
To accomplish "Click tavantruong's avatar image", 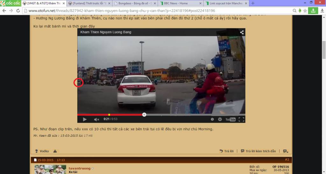I will tap(50, 170).
